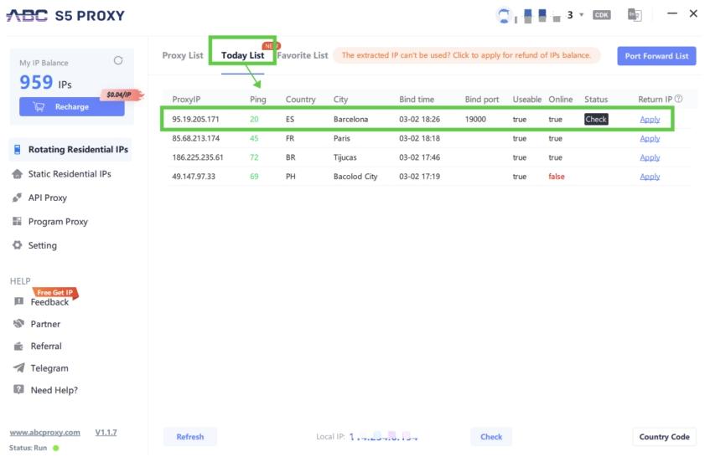Open the Setting page
Image resolution: width=710 pixels, height=457 pixels.
coord(43,245)
